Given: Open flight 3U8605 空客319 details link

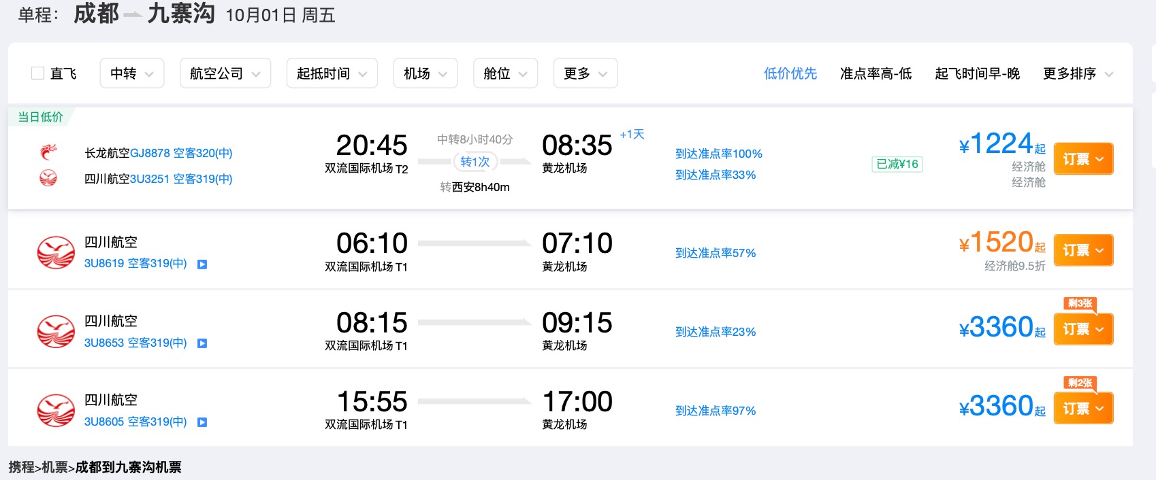Looking at the screenshot, I should pyautogui.click(x=135, y=422).
